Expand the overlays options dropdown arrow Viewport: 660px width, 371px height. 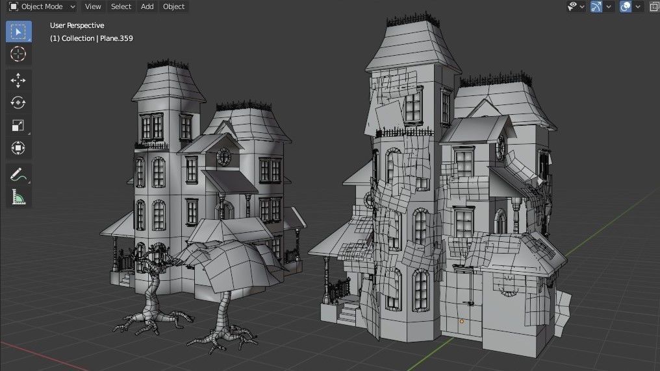click(x=638, y=6)
